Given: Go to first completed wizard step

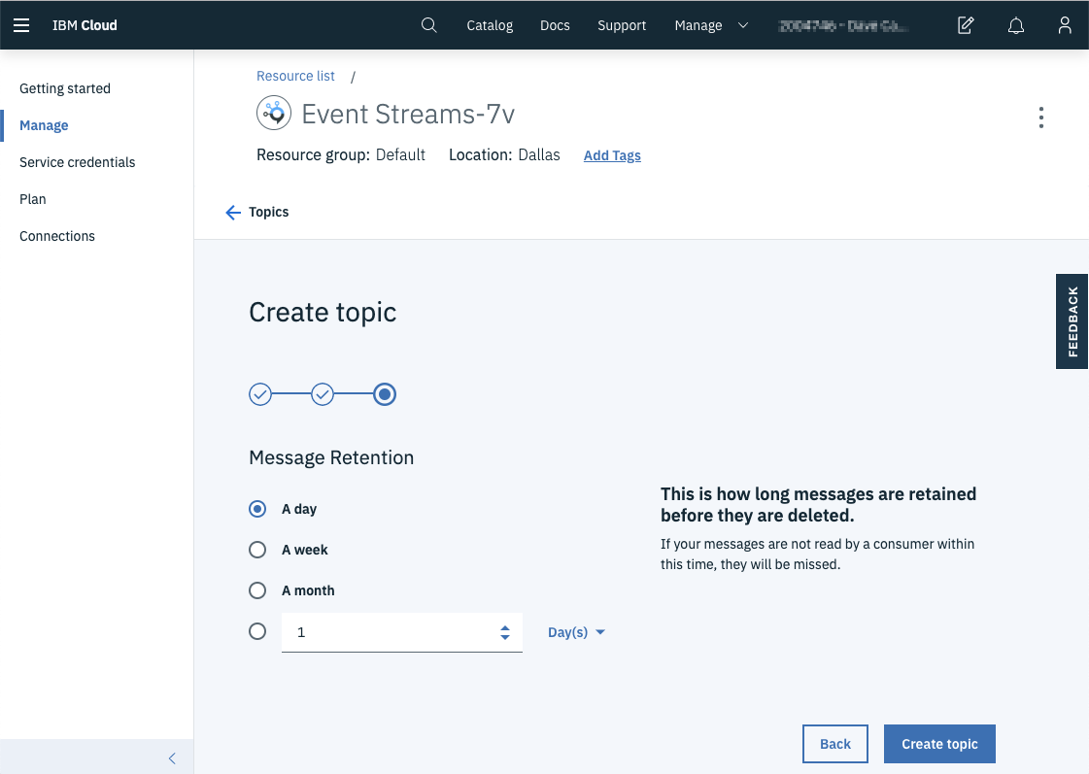Looking at the screenshot, I should click(260, 394).
